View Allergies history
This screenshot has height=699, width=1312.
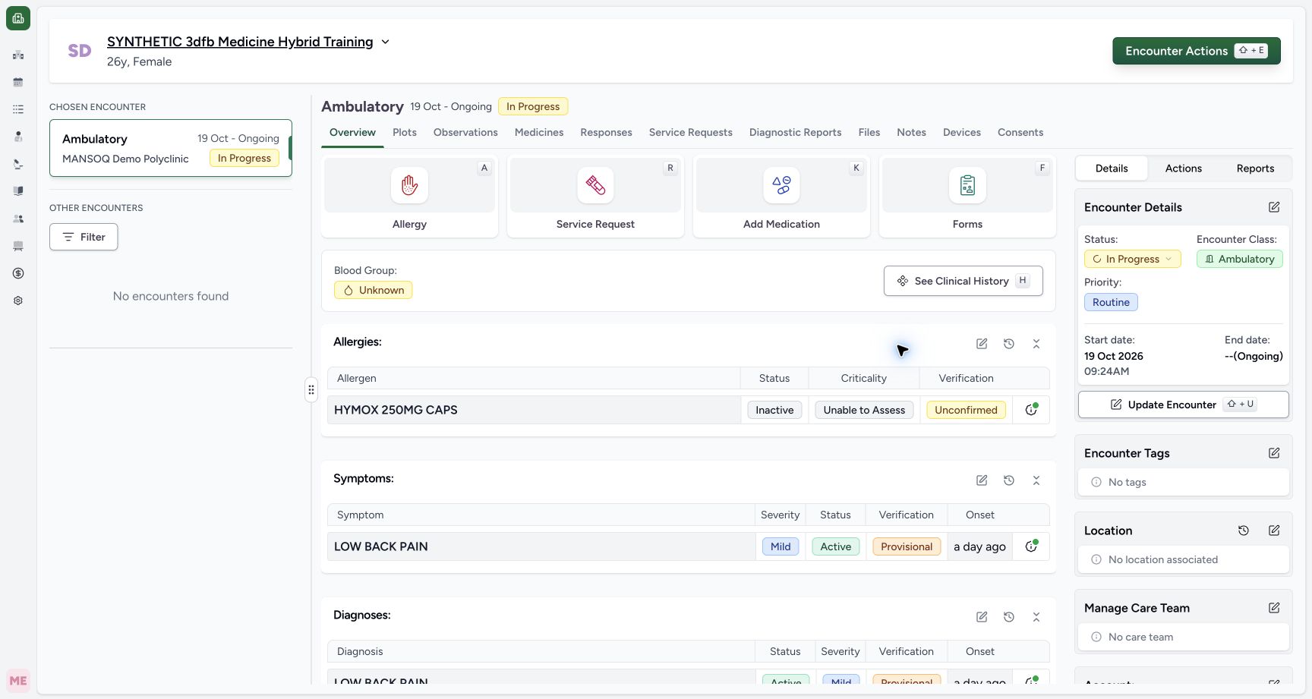1009,344
